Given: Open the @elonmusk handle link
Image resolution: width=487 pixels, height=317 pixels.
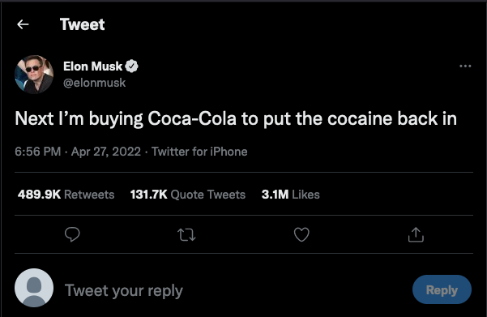Looking at the screenshot, I should click(x=95, y=83).
